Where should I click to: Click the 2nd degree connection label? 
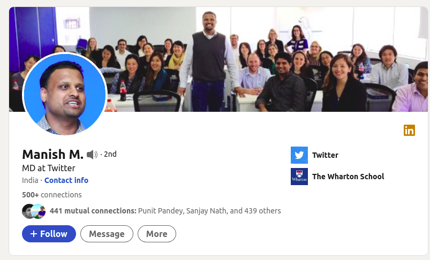click(x=110, y=154)
